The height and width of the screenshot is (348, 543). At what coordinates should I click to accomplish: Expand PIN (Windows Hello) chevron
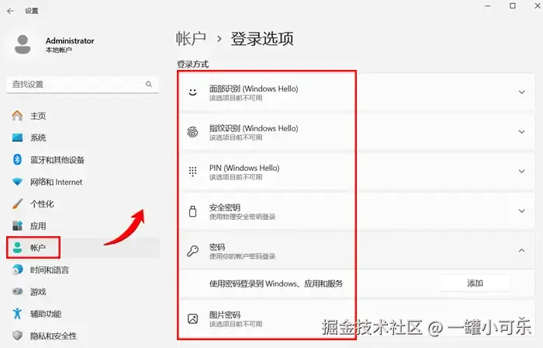(x=521, y=171)
